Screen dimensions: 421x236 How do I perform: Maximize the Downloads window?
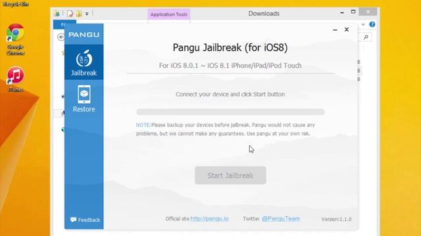(x=353, y=12)
